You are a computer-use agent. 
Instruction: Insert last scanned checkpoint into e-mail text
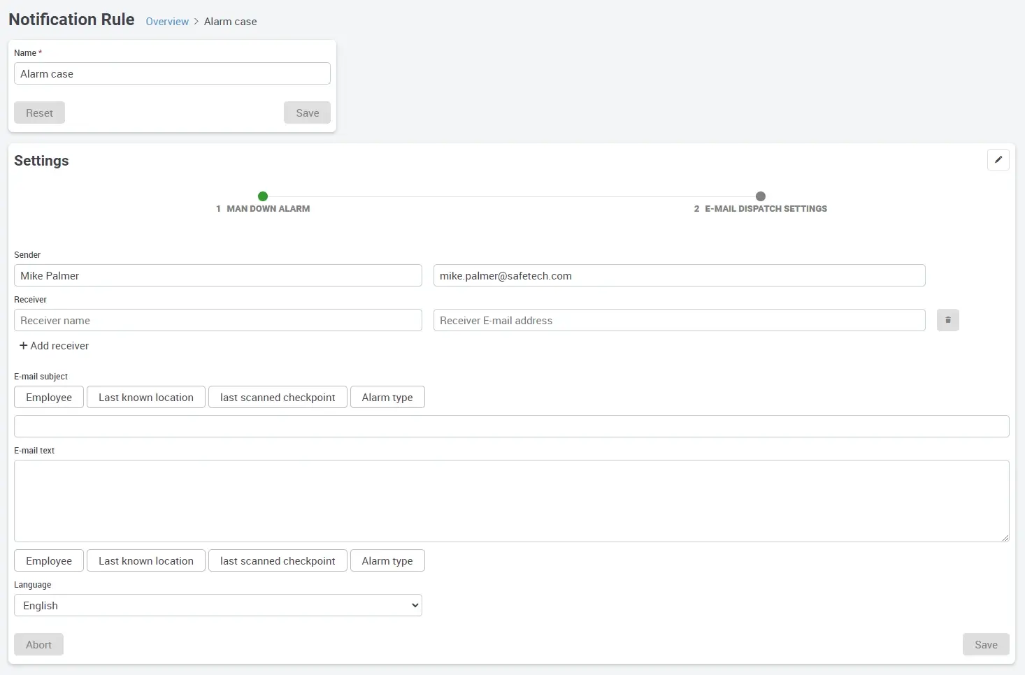(x=278, y=560)
